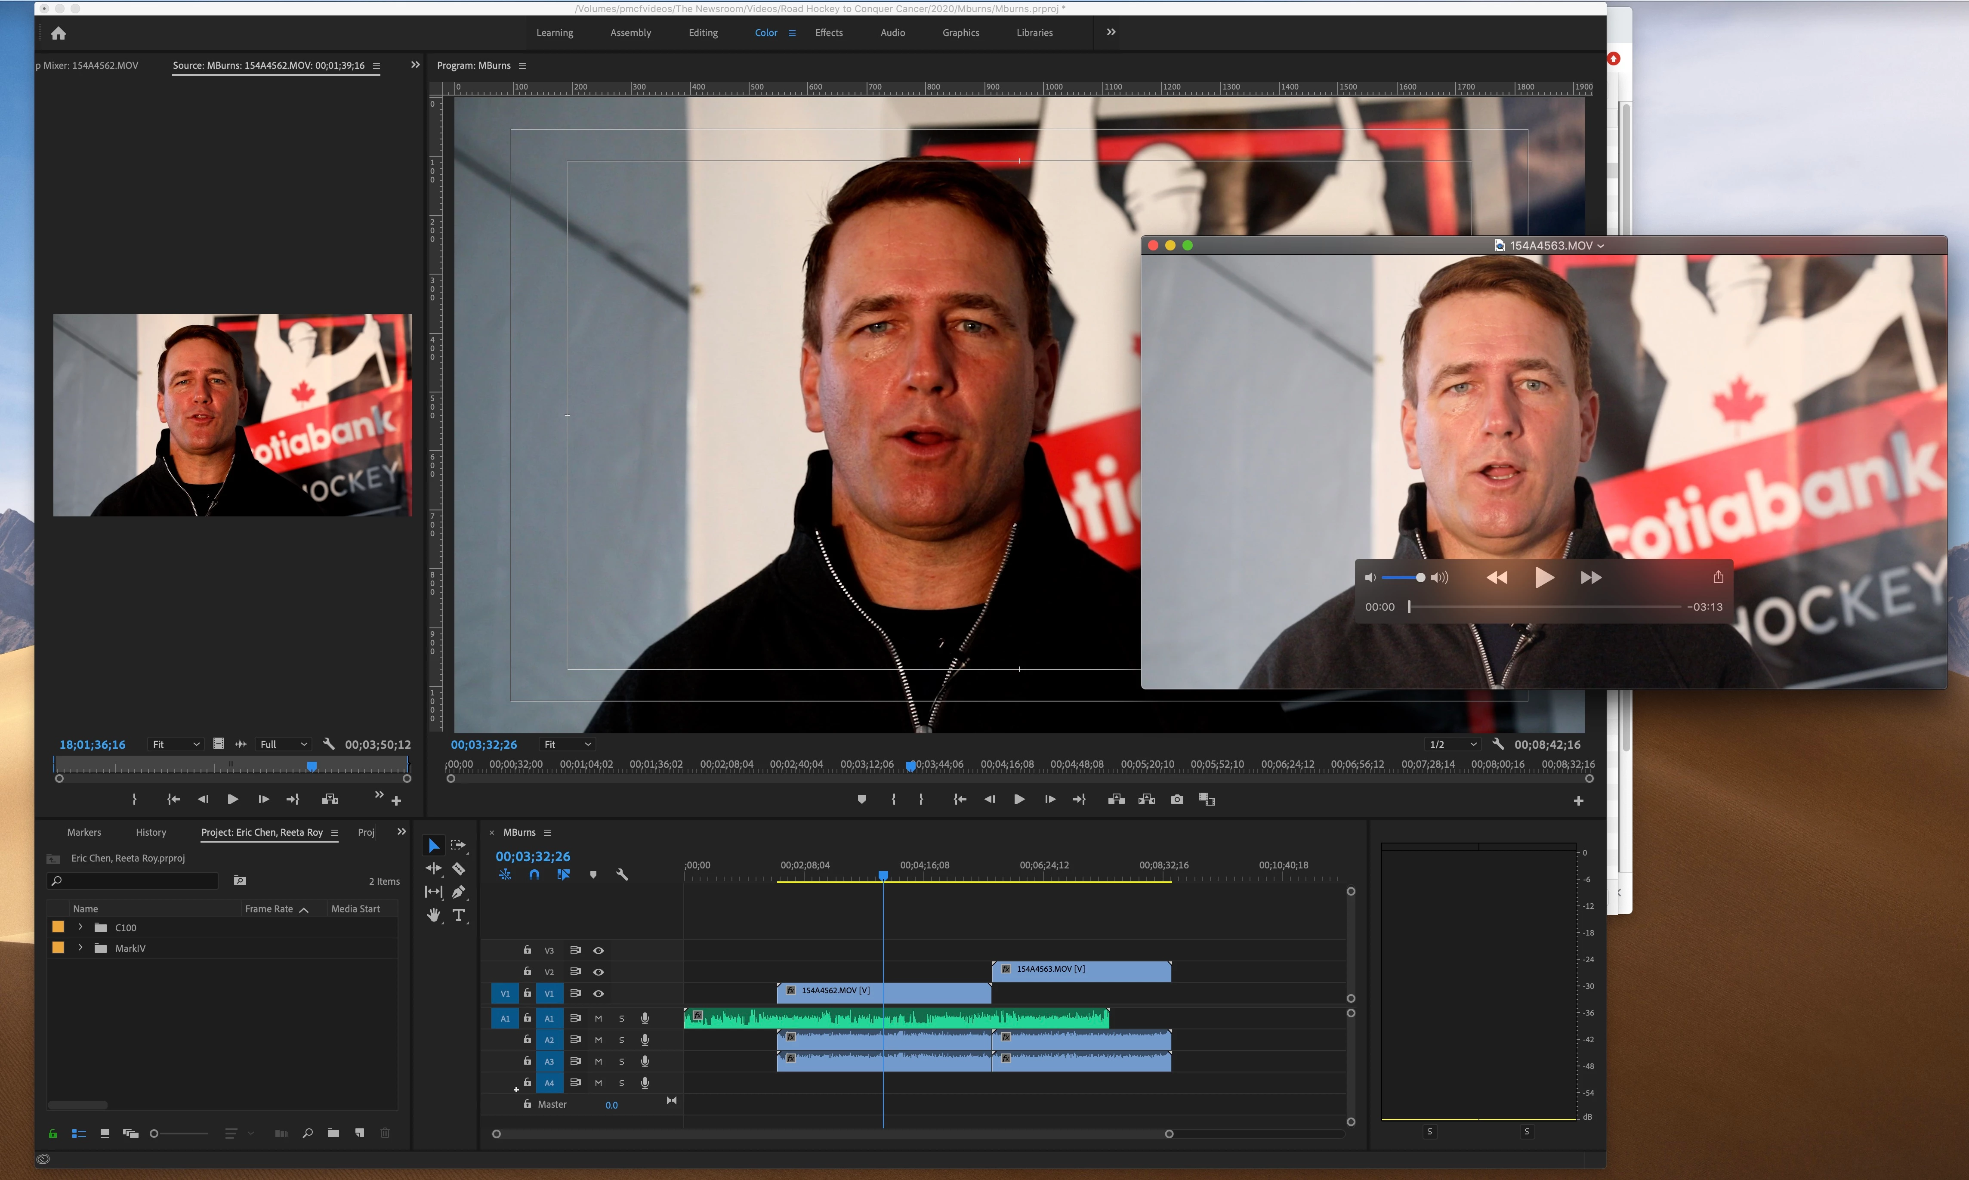The image size is (1969, 1180).
Task: Click the New Bin folder icon
Action: tap(333, 1133)
